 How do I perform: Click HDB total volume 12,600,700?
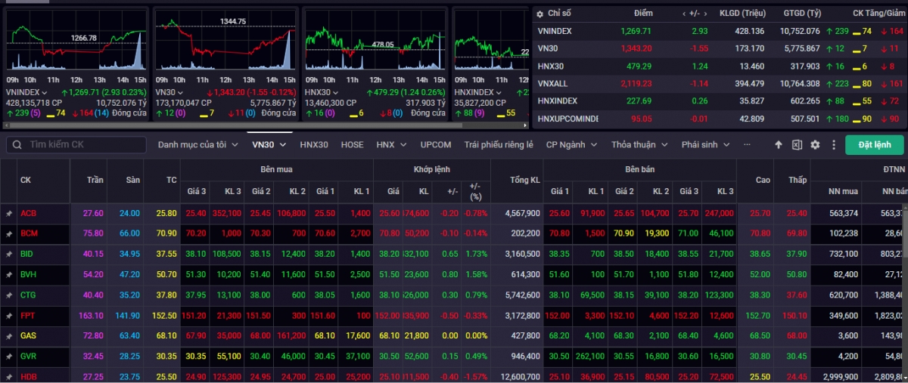click(x=521, y=376)
